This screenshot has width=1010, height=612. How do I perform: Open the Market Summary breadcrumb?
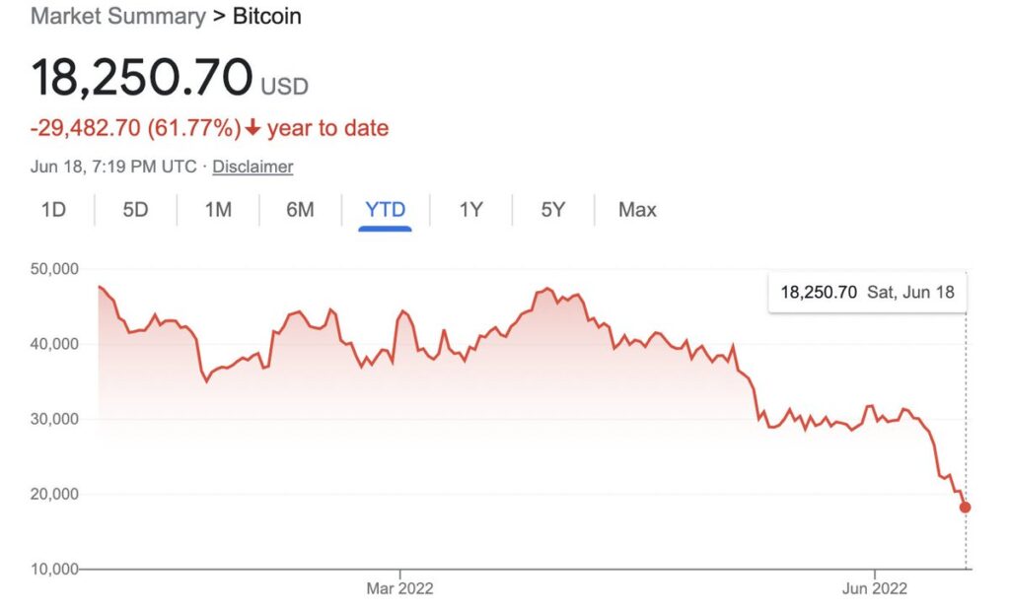tap(117, 17)
